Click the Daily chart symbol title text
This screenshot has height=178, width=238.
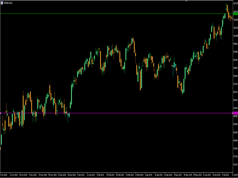coord(8,3)
